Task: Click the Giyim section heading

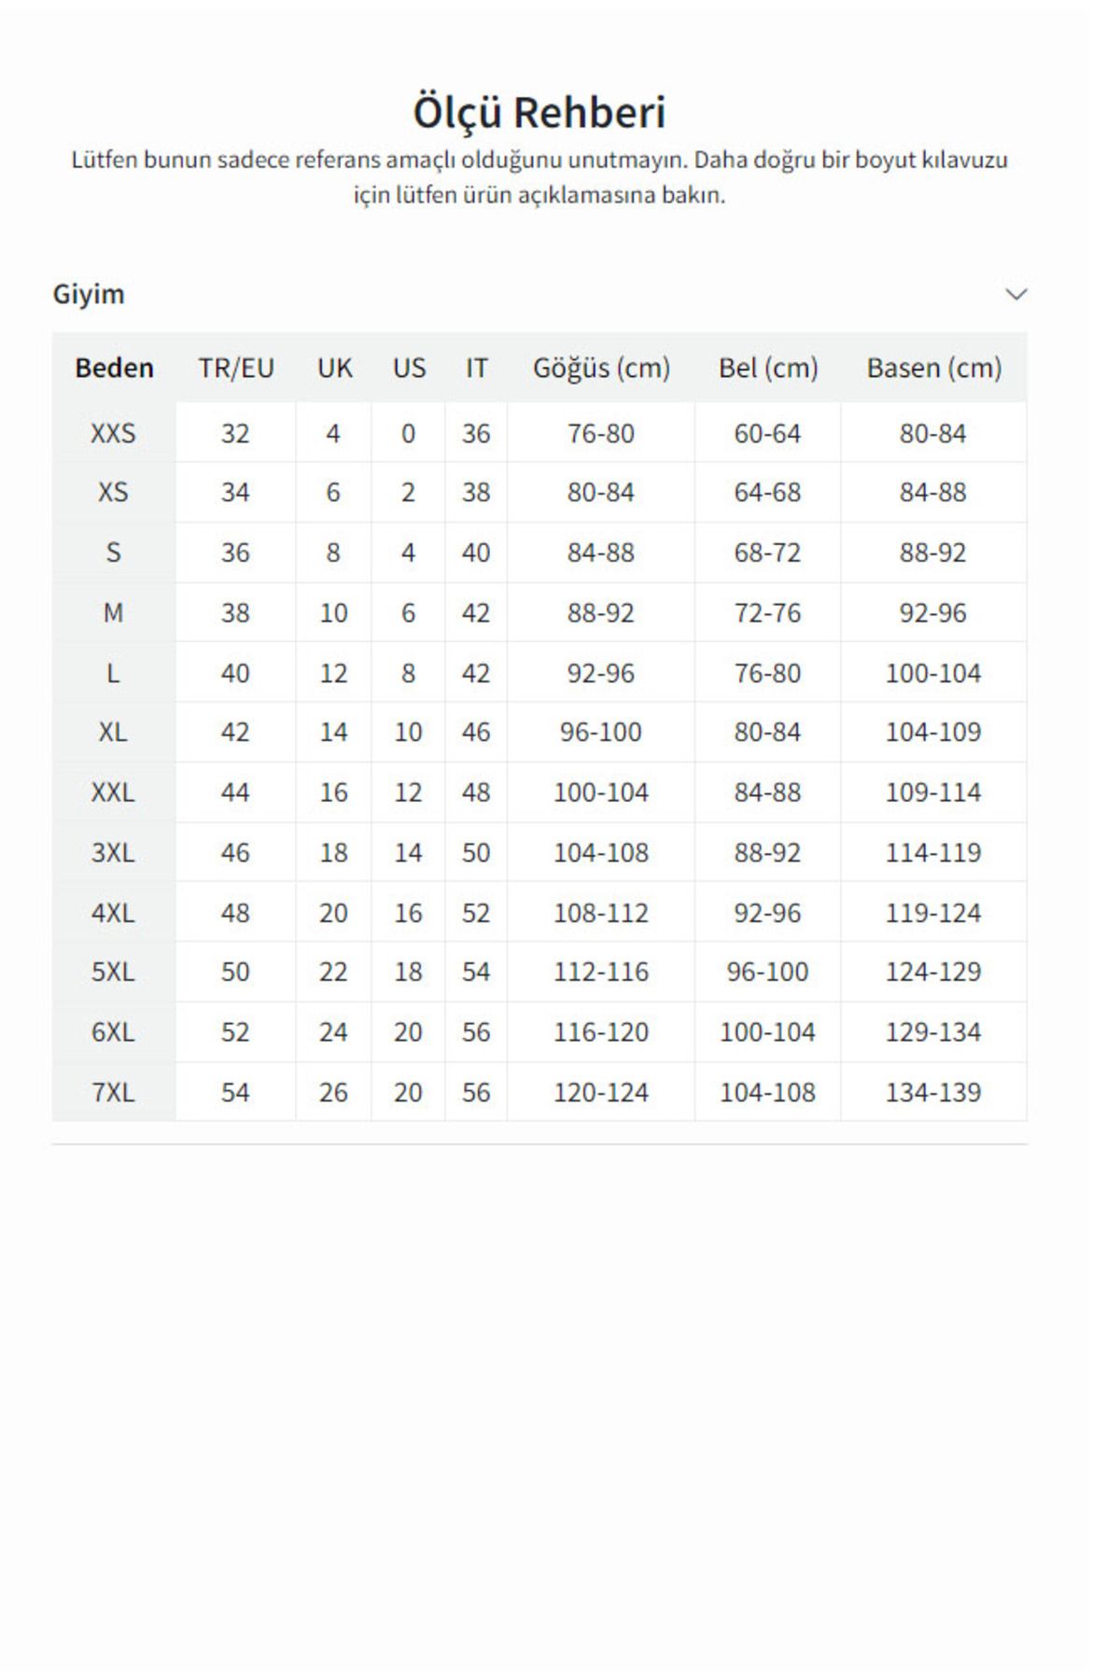Action: 89,294
